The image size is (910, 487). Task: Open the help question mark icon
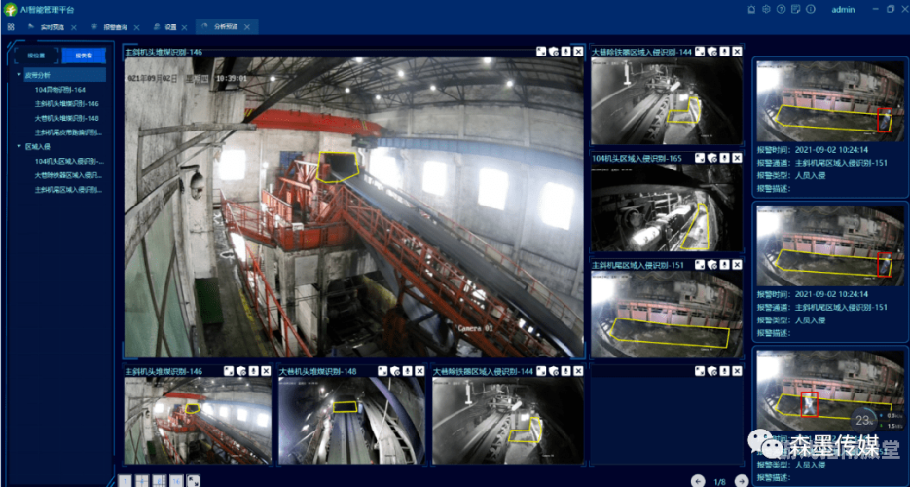(782, 10)
